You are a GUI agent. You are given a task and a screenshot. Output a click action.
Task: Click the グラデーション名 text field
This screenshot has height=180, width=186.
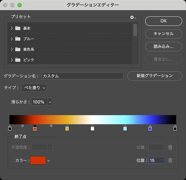pos(82,76)
